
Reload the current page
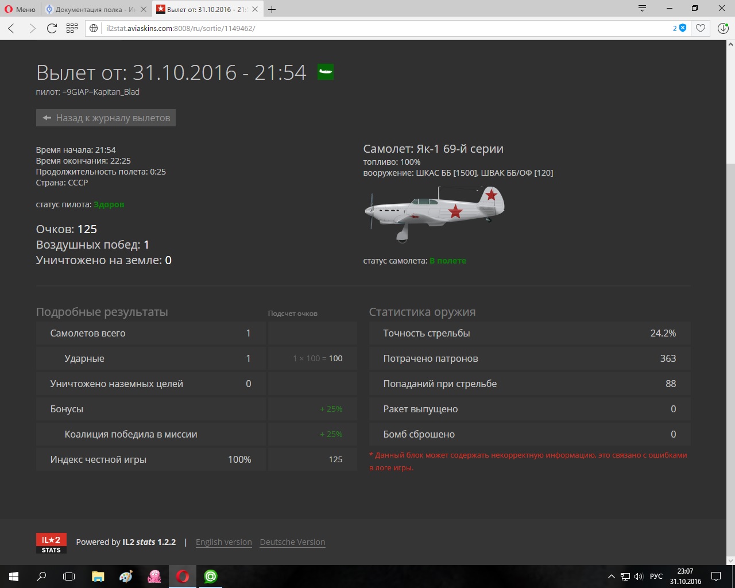point(52,28)
